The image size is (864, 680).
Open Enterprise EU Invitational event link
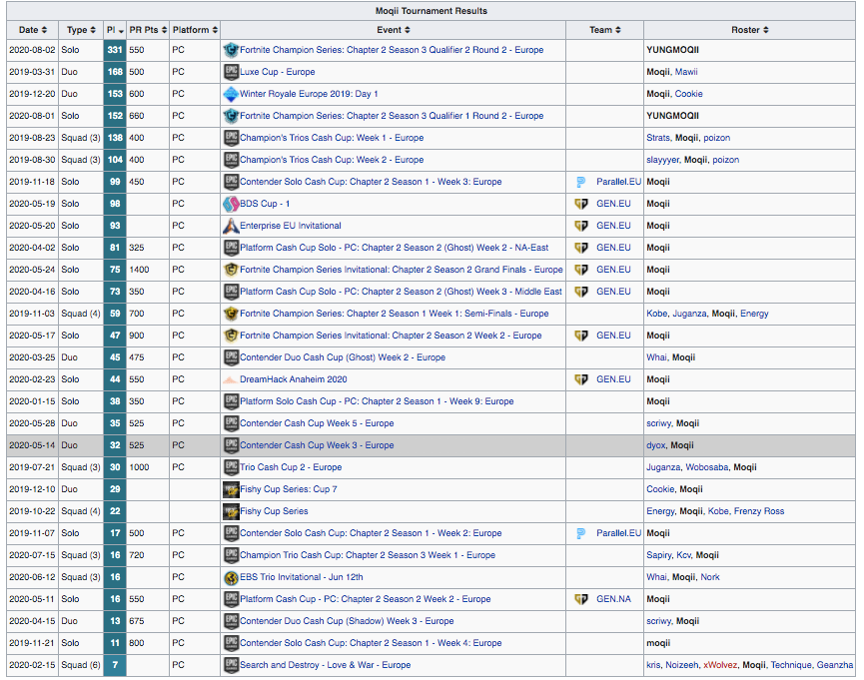pos(291,226)
